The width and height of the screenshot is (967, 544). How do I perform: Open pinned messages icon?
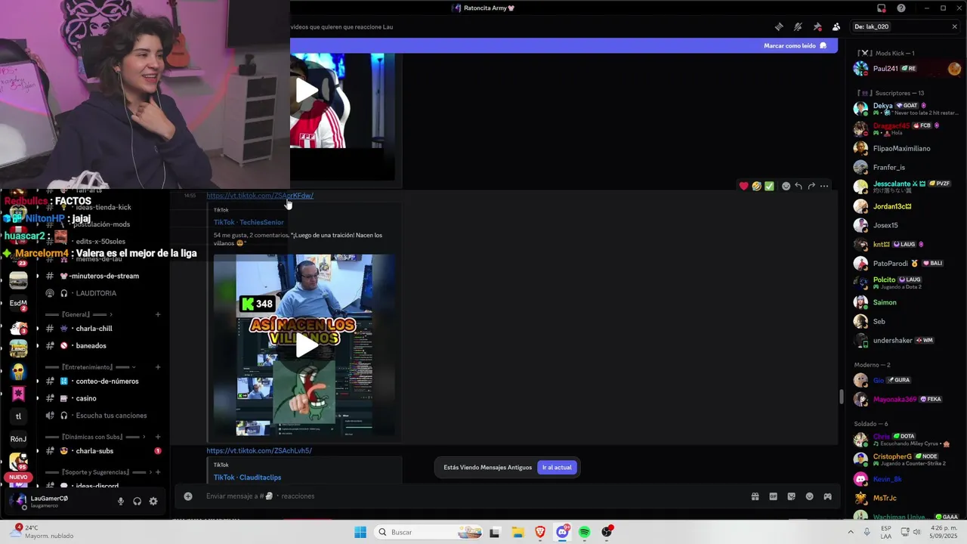point(817,26)
